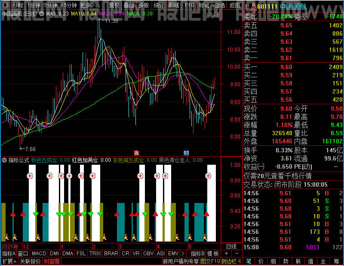Remove from watchlist via -自选
344x266 pixels.
(x=219, y=5)
